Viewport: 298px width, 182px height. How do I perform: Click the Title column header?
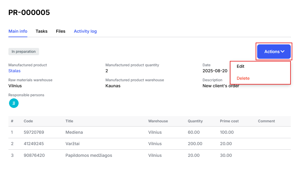69,121
